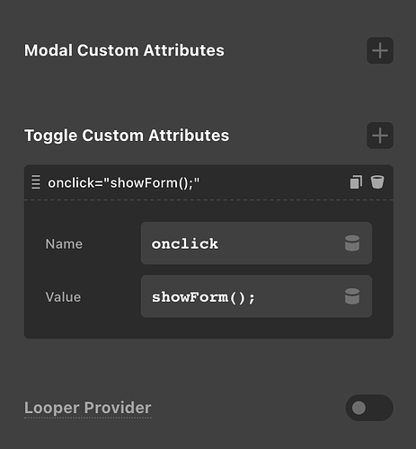This screenshot has height=449, width=416.
Task: Click the drag handle of onclick item
Action: tap(36, 182)
